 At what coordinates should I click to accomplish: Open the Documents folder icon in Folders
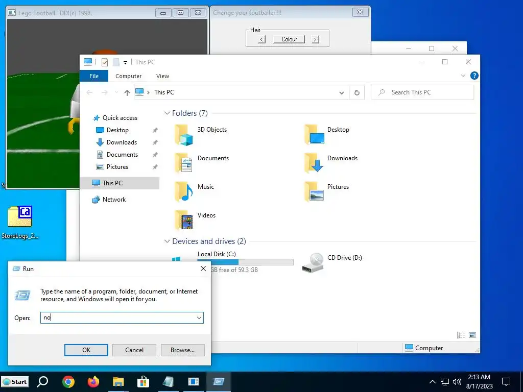click(x=184, y=163)
